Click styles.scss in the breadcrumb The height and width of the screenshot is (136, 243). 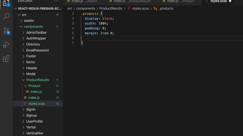[140, 8]
